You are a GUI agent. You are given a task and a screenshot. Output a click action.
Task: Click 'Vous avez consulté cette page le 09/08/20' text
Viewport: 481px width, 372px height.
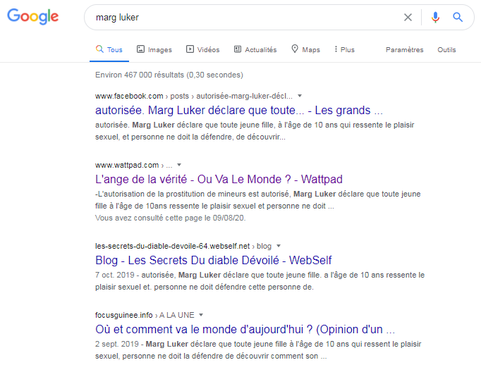[x=170, y=218]
